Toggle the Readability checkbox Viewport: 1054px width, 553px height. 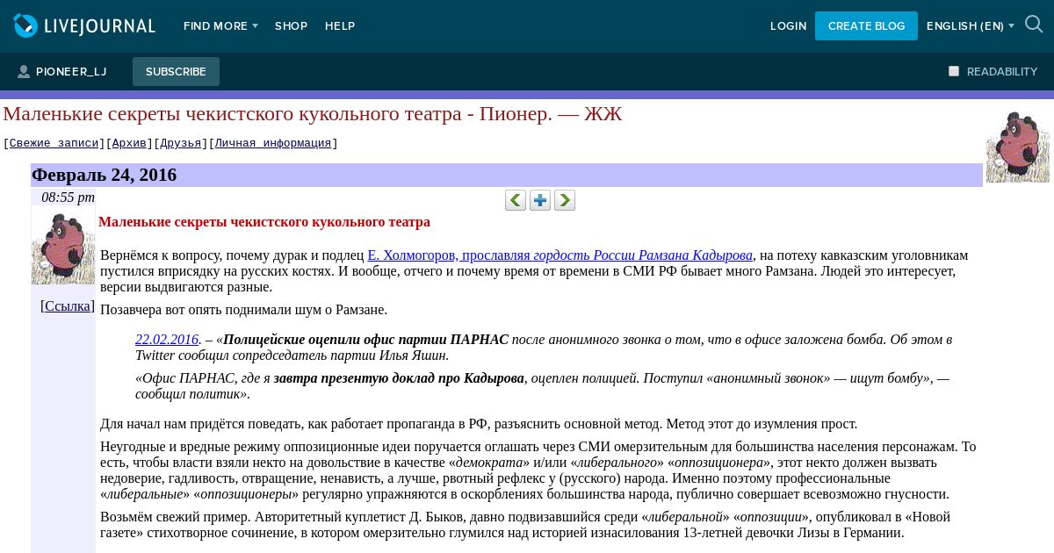954,71
